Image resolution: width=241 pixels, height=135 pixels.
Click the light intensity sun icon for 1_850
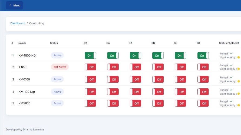pyautogui.click(x=239, y=69)
